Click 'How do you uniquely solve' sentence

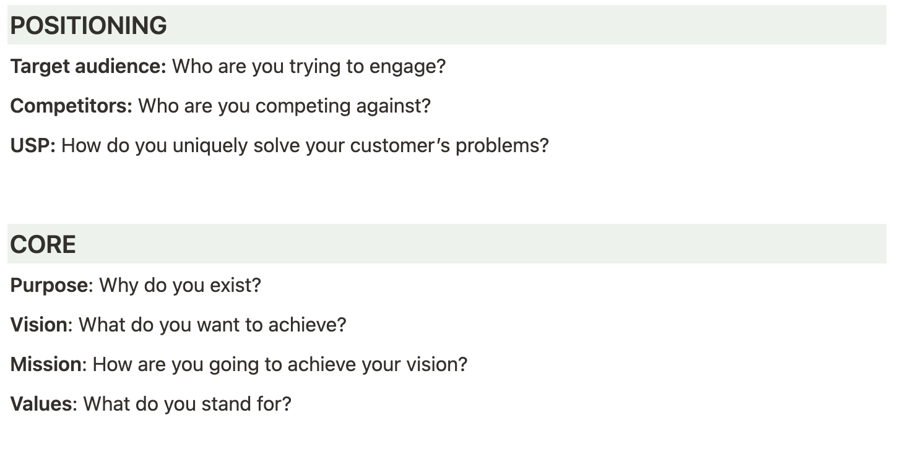pyautogui.click(x=305, y=145)
